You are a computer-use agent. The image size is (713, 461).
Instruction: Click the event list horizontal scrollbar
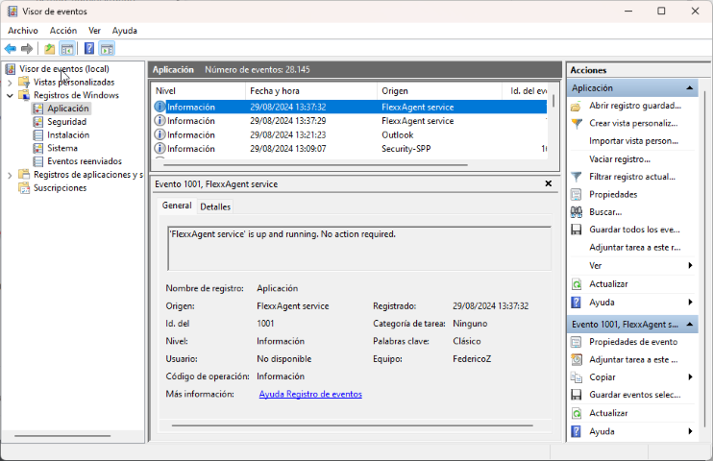pos(315,165)
